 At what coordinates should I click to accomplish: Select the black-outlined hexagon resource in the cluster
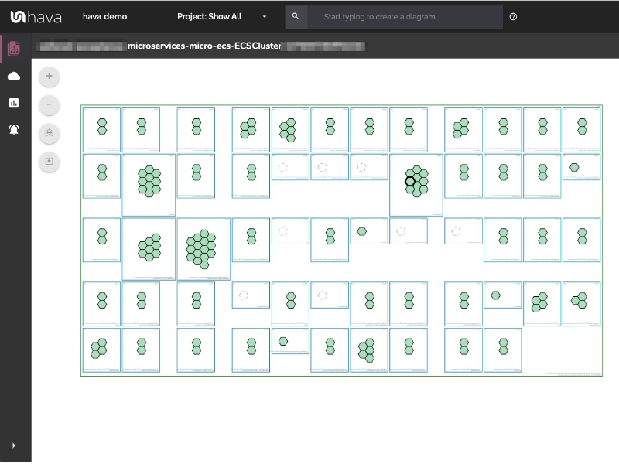point(411,181)
